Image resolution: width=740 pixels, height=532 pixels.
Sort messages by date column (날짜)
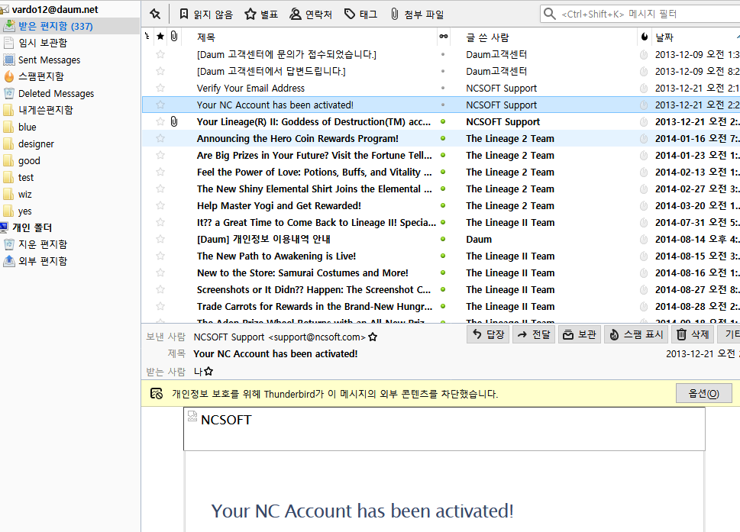click(664, 37)
